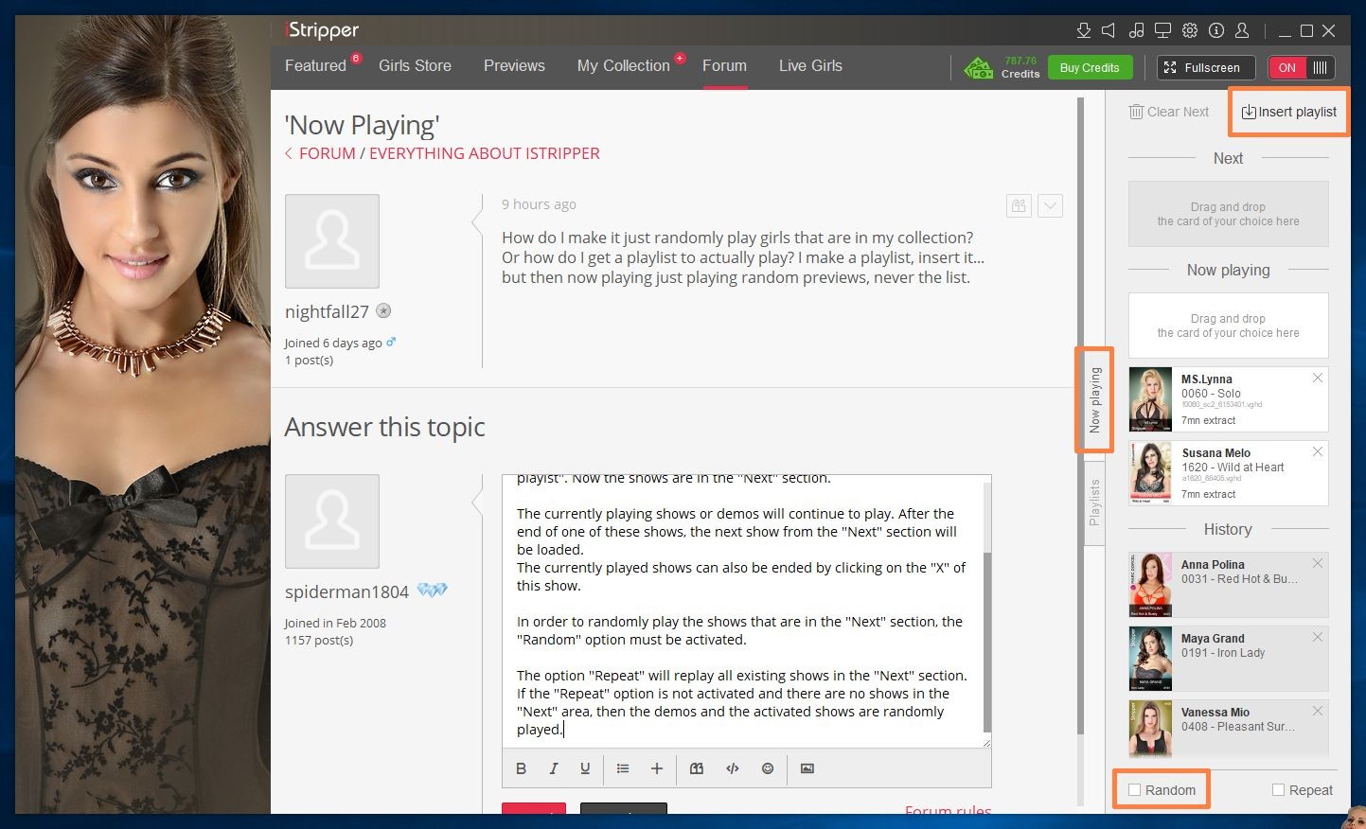Click the code tag icon in editor
The width and height of the screenshot is (1366, 829).
tap(732, 768)
